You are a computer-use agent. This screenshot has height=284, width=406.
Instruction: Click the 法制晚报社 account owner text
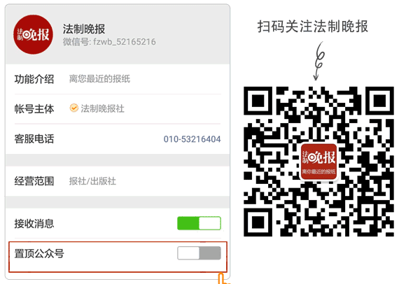(x=102, y=108)
